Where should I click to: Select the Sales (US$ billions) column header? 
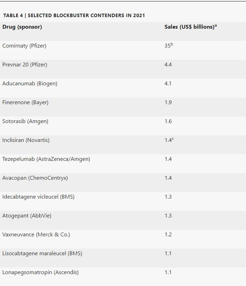(x=189, y=27)
